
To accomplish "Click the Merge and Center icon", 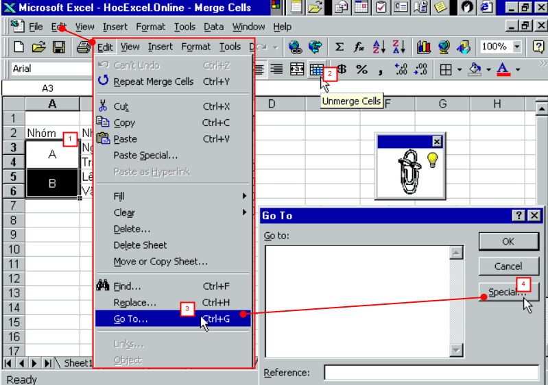I will (297, 69).
